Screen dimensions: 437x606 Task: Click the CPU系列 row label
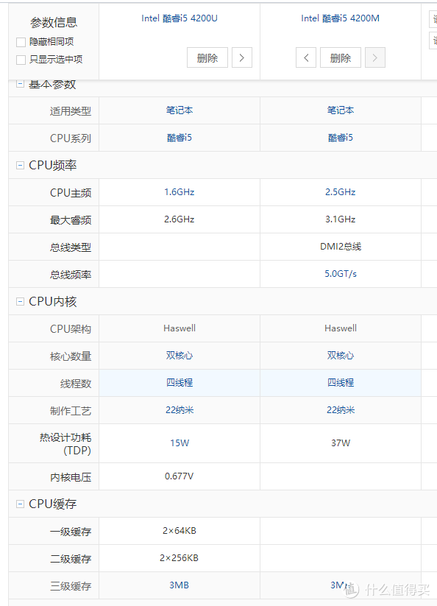click(x=71, y=138)
